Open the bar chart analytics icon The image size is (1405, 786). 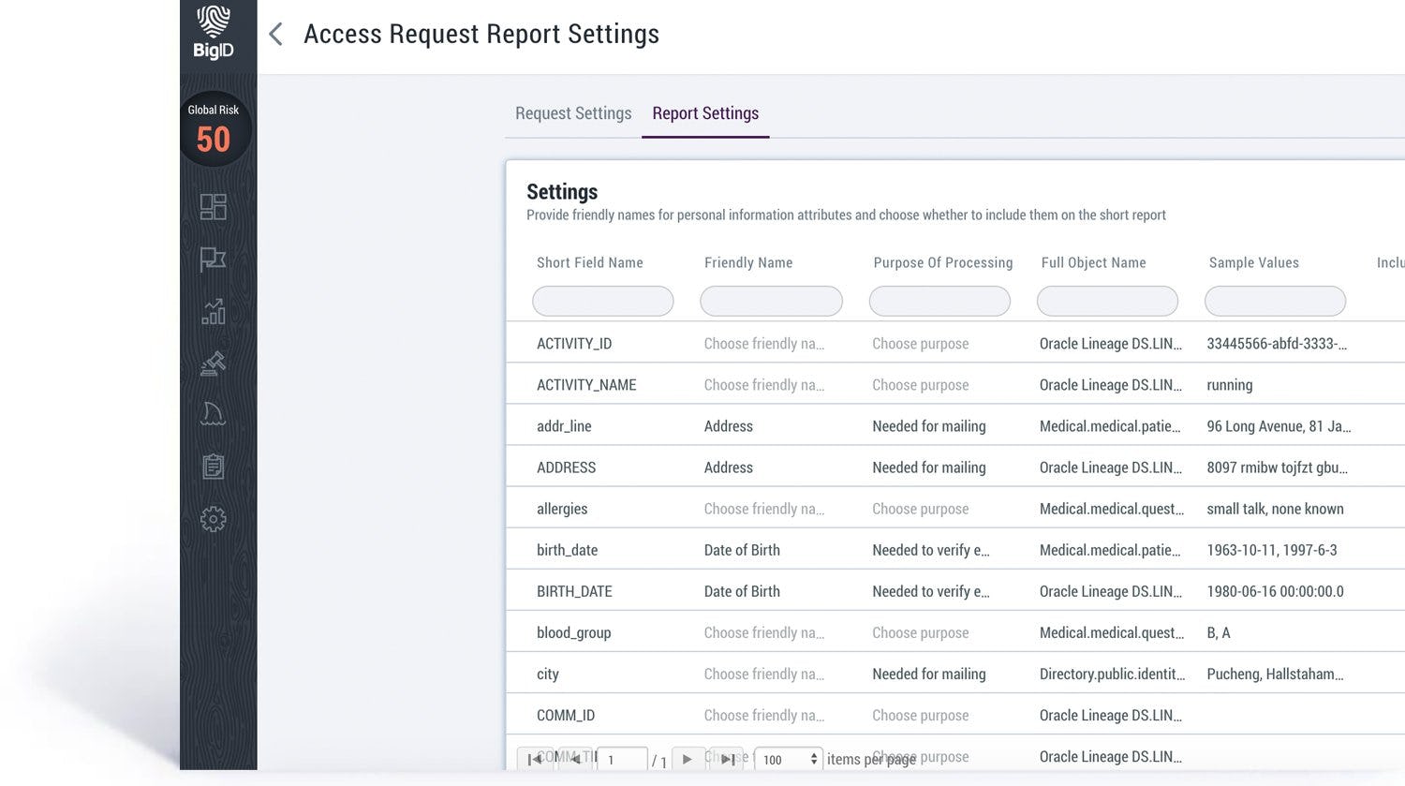[x=215, y=310]
